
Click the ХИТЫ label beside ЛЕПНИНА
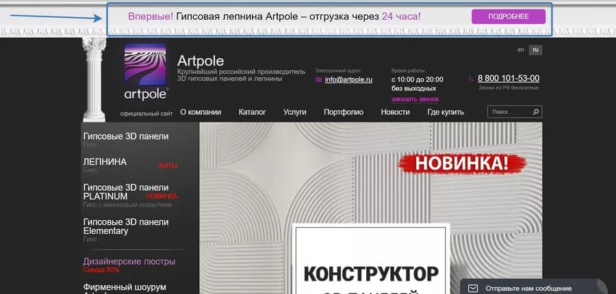tap(168, 165)
